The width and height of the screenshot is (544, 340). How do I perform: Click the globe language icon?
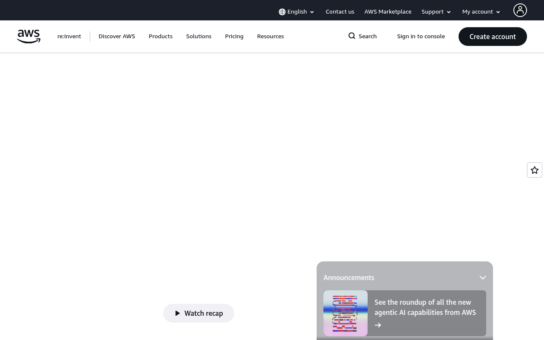tap(282, 12)
